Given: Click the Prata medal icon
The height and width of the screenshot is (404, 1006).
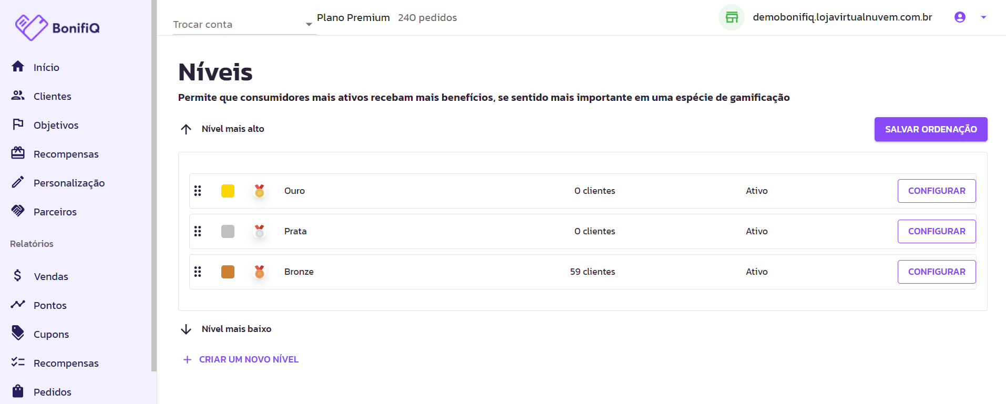Looking at the screenshot, I should (260, 231).
